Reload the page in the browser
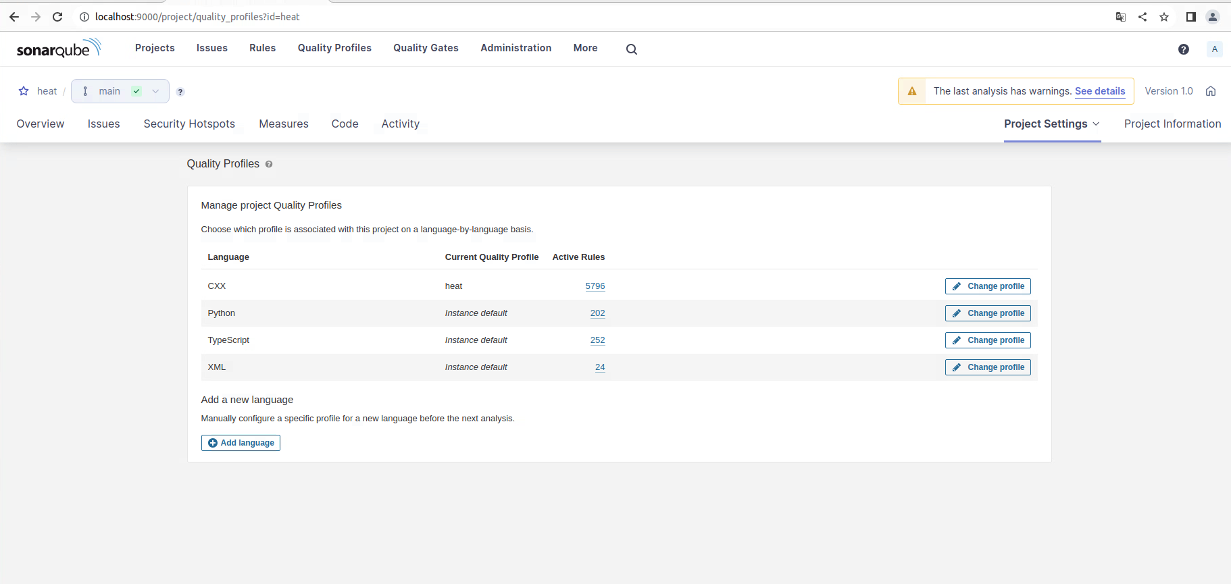Image resolution: width=1231 pixels, height=584 pixels. pos(57,17)
